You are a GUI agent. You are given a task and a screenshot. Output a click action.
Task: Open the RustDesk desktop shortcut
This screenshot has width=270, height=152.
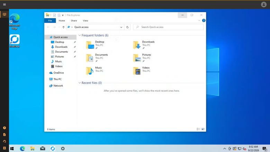(15, 41)
